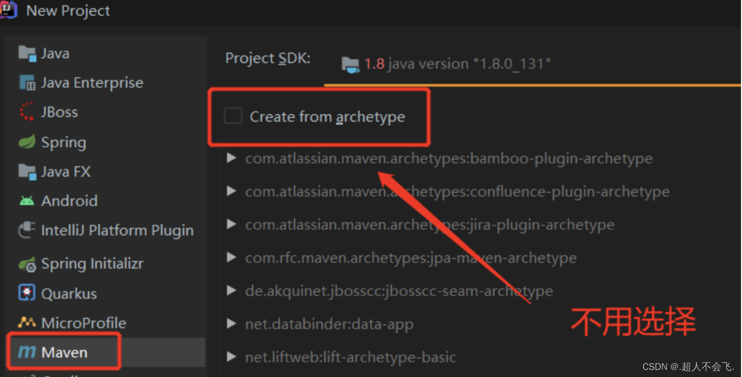Click the Java FX folder icon
742x377 pixels.
[x=27, y=172]
